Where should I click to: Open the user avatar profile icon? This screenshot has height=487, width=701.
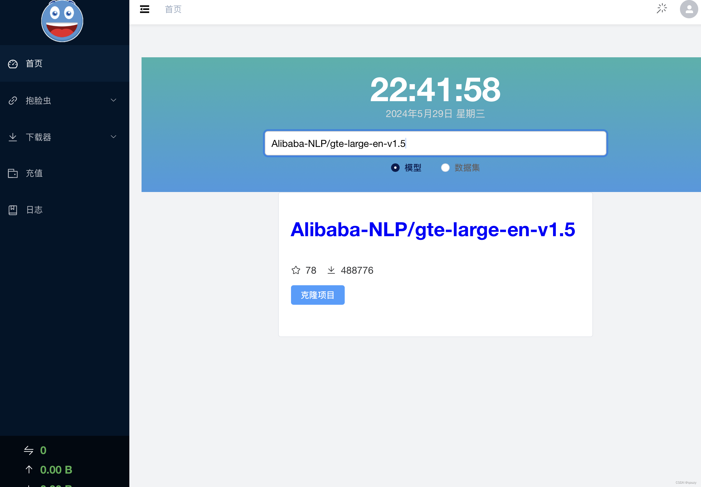[688, 9]
